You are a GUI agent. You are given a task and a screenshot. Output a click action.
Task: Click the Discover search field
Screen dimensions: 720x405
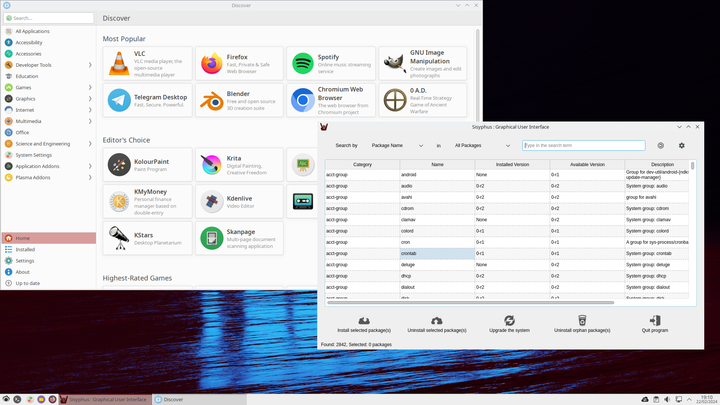pyautogui.click(x=49, y=18)
